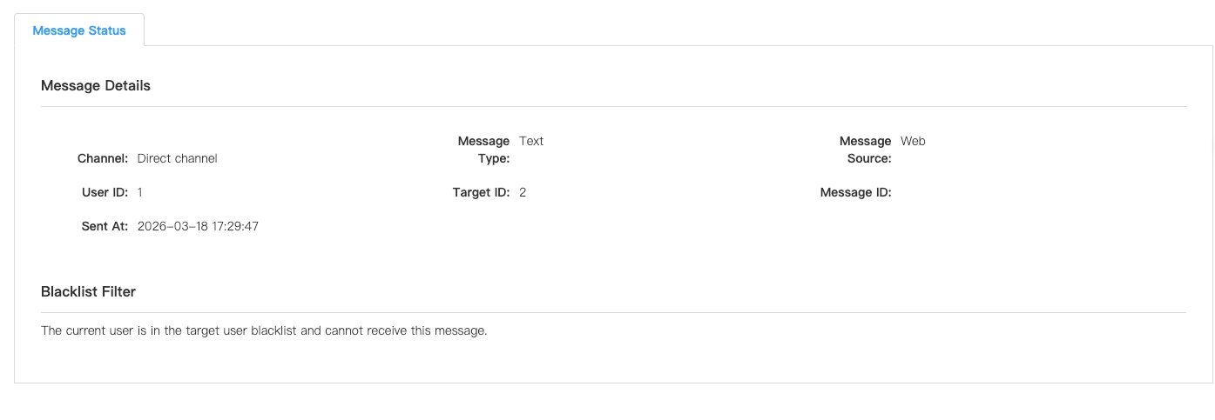Click the Text message type value
This screenshot has width=1215, height=420.
[x=531, y=141]
